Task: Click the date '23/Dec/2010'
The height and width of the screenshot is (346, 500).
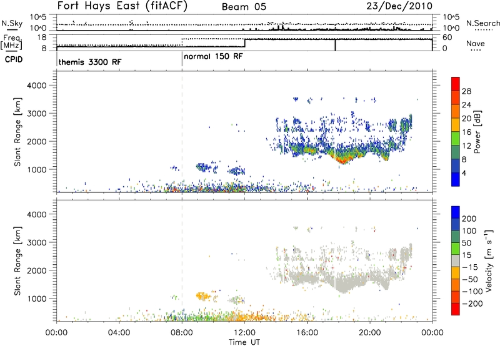Action: pos(399,6)
